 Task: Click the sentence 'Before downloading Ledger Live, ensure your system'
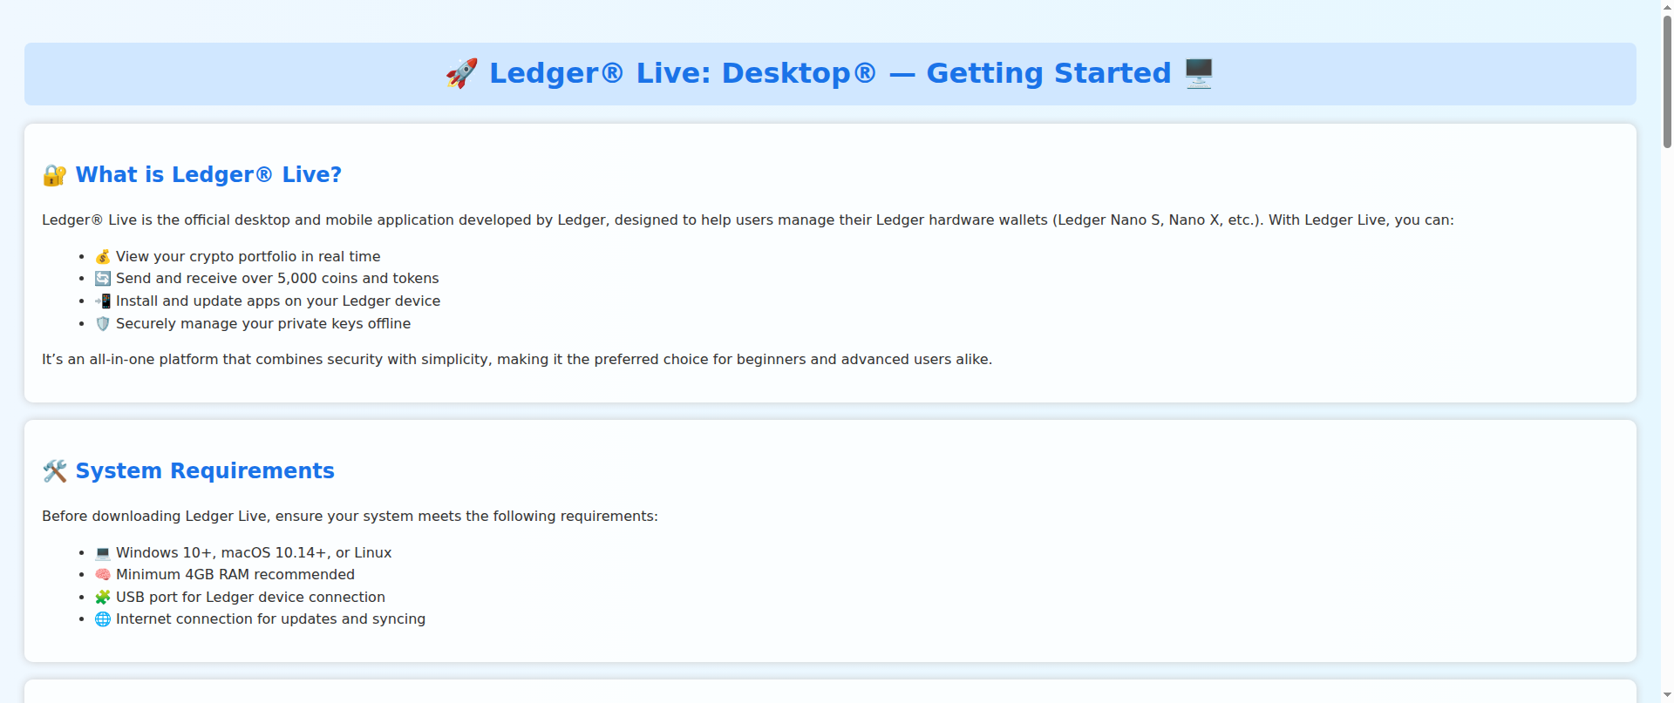(350, 517)
